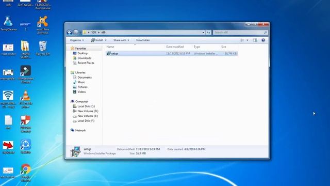Viewport: 330px width, 186px height.
Task: Select Favorites in the navigation pane
Action: pyautogui.click(x=80, y=48)
